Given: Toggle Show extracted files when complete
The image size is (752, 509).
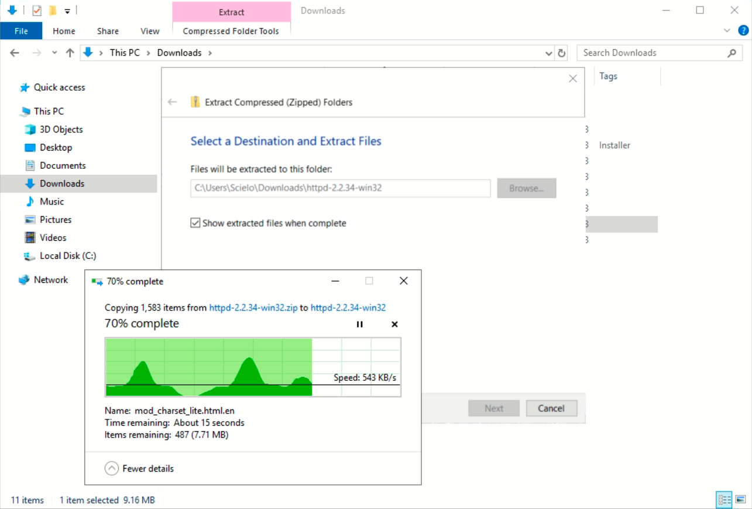Looking at the screenshot, I should coord(195,223).
